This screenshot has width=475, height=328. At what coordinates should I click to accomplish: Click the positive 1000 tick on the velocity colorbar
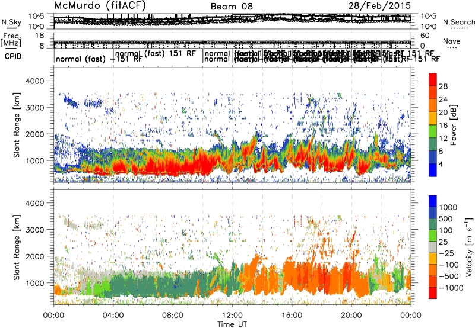coord(448,207)
